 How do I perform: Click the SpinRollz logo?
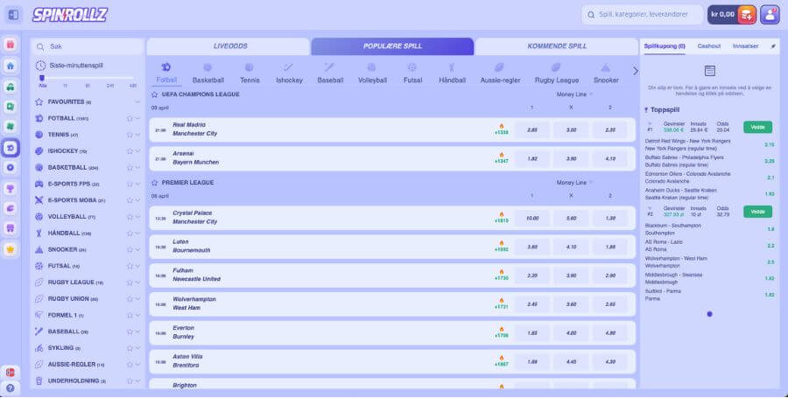[70, 15]
